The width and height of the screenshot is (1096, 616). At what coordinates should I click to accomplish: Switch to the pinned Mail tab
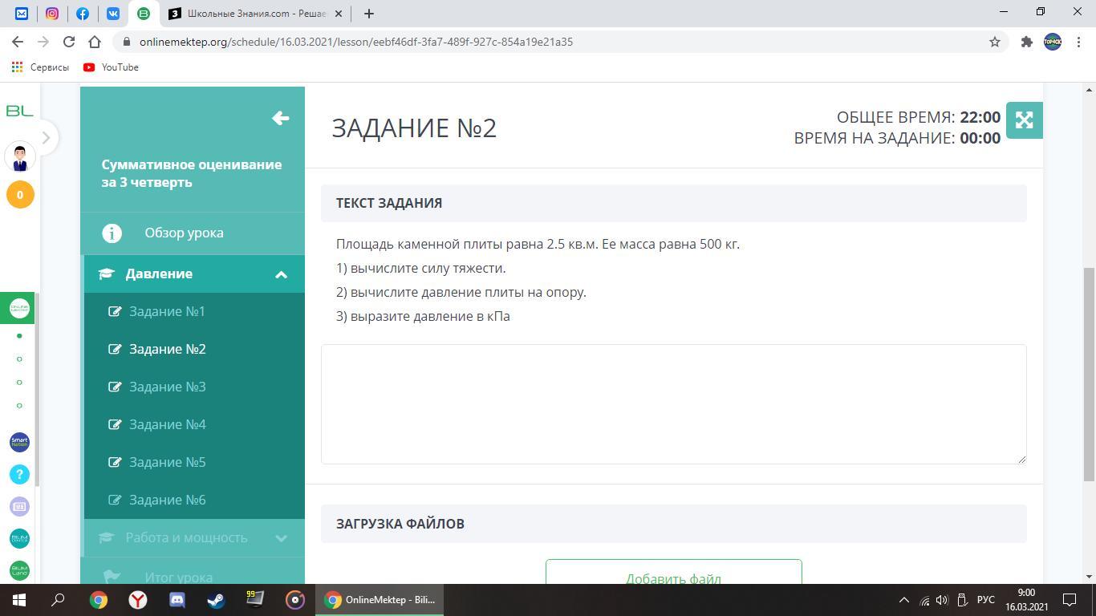(x=22, y=14)
